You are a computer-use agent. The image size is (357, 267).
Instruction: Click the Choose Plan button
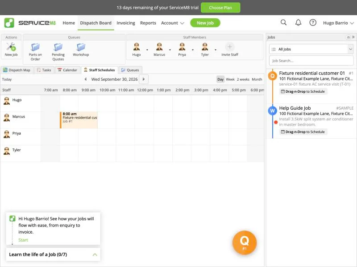click(220, 8)
